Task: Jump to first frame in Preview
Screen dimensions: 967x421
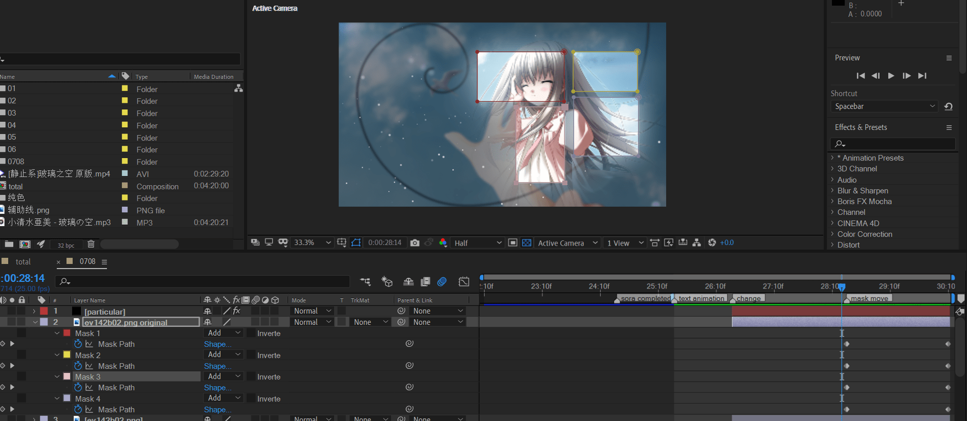Action: [861, 76]
